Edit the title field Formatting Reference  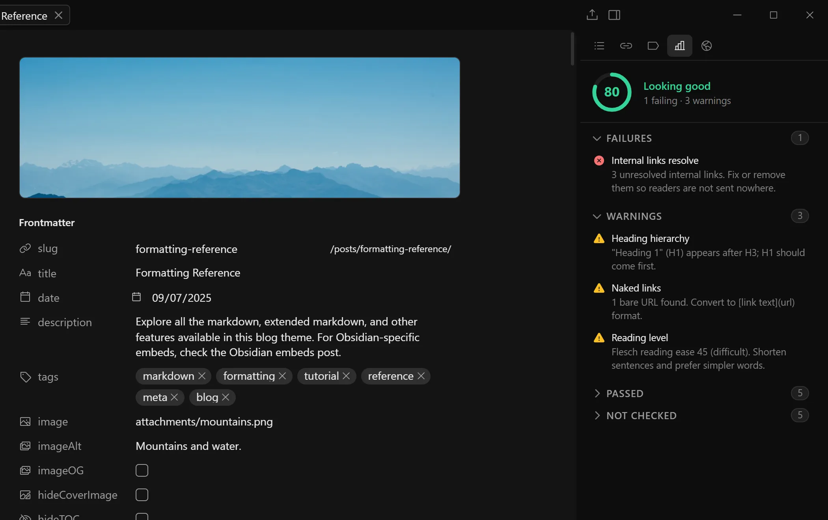188,273
